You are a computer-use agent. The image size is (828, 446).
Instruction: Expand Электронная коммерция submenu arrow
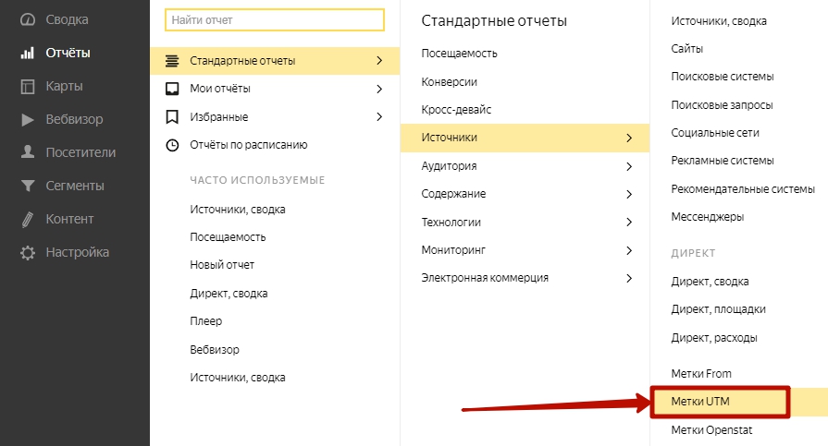[x=629, y=278]
